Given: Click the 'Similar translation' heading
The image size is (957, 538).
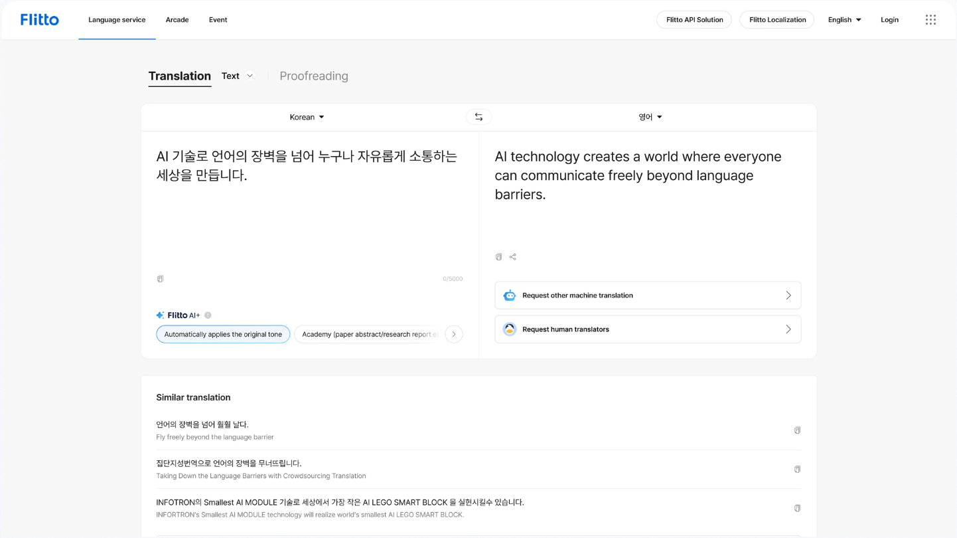Looking at the screenshot, I should point(193,397).
